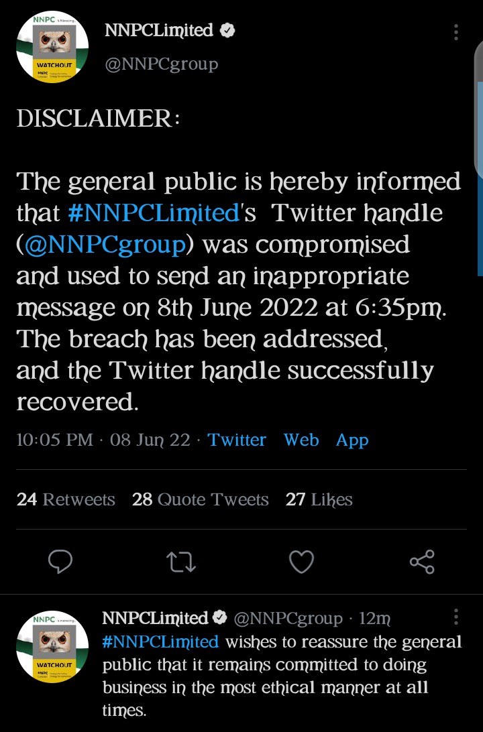Click the reply speech bubble icon

tap(60, 561)
